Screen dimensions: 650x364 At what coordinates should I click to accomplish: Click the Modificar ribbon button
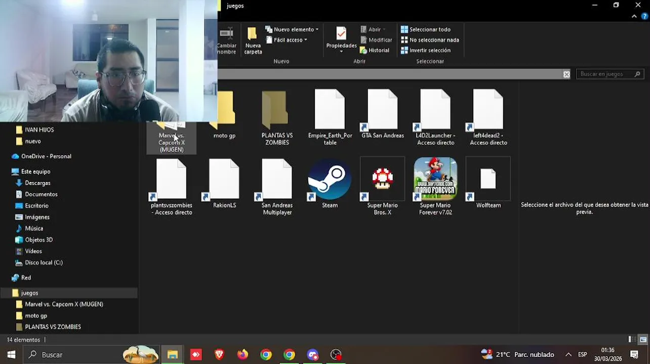pos(376,40)
